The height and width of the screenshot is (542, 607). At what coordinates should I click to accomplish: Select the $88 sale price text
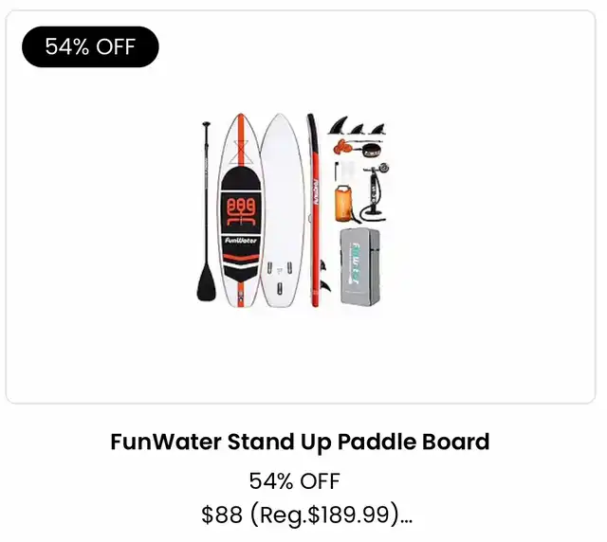point(222,515)
